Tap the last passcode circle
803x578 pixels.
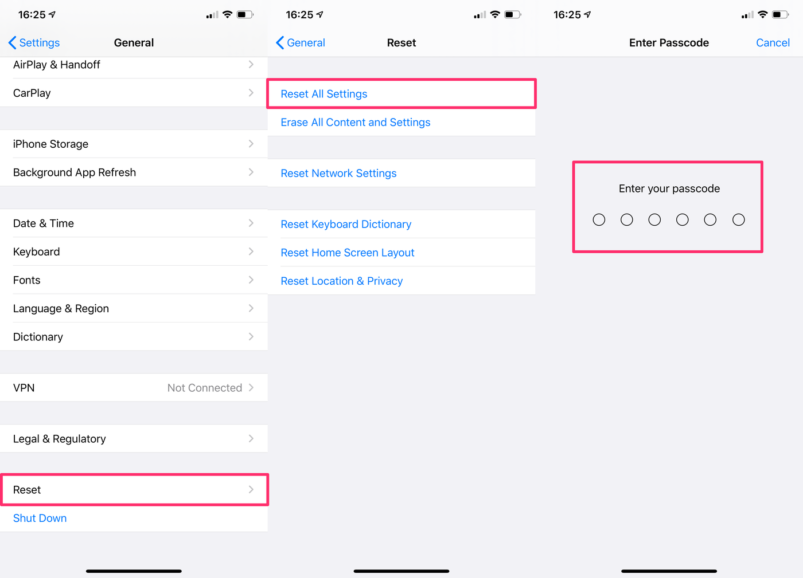click(738, 220)
